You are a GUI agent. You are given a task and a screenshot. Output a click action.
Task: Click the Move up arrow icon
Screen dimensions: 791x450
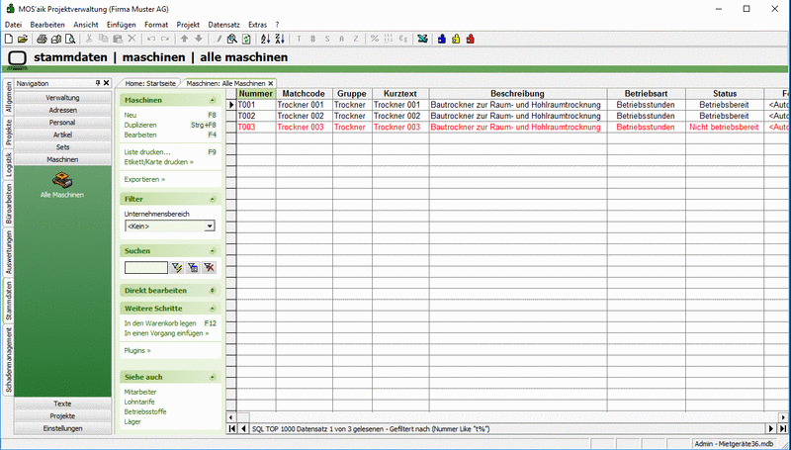pos(184,39)
